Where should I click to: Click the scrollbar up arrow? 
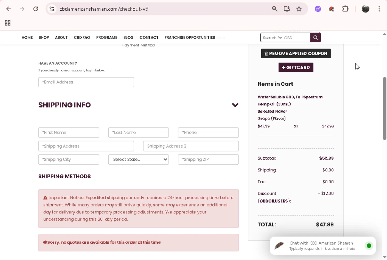384,34
